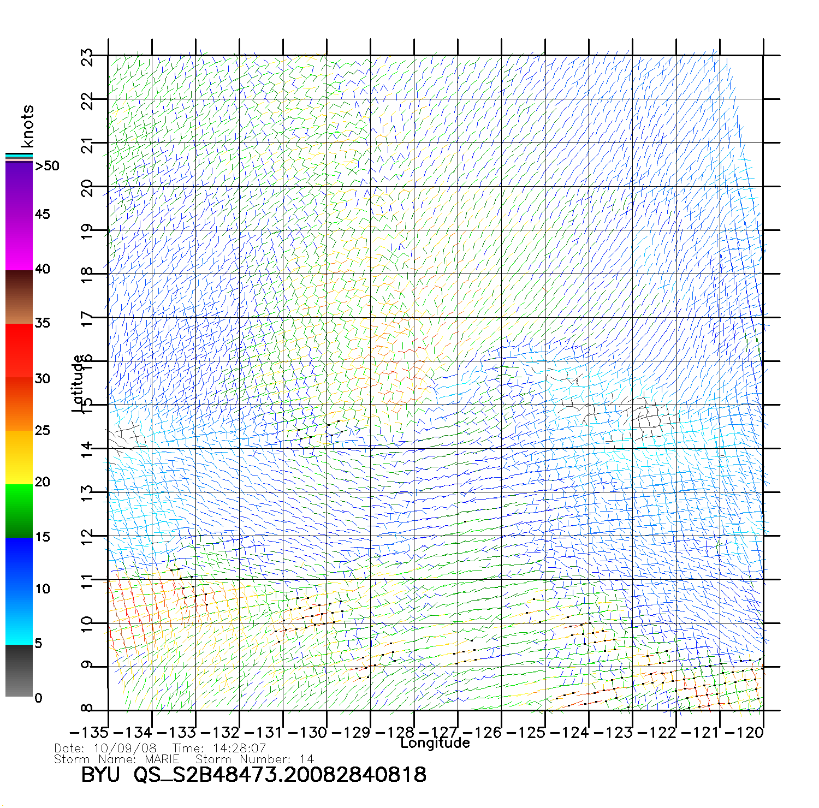819x808 pixels.
Task: Click the -128 longitude tick label
Action: tap(394, 733)
